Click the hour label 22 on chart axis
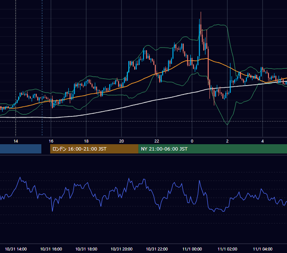The width and height of the screenshot is (287, 253). (x=157, y=141)
